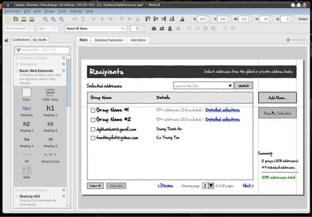Expand the Annotation collection
This screenshot has width=312, height=217.
[17, 64]
